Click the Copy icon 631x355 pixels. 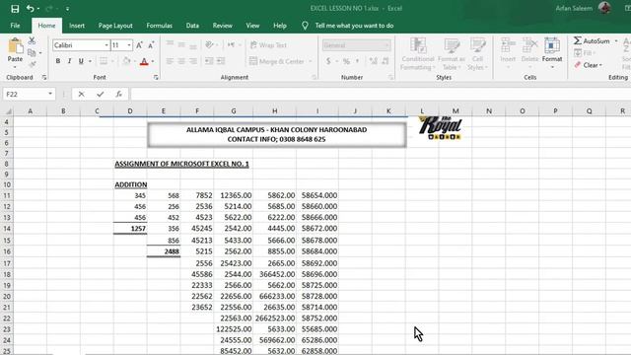click(x=32, y=52)
